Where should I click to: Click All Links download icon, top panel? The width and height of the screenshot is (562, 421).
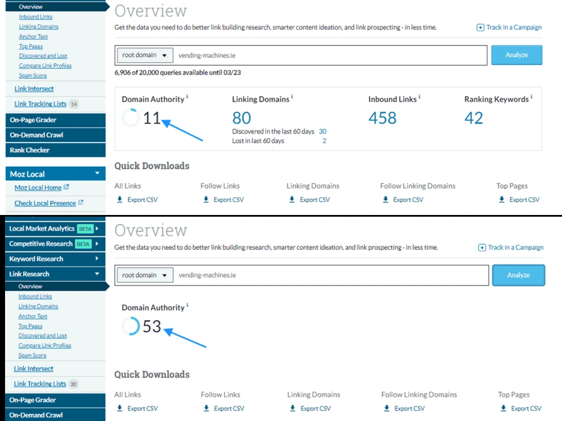point(120,199)
